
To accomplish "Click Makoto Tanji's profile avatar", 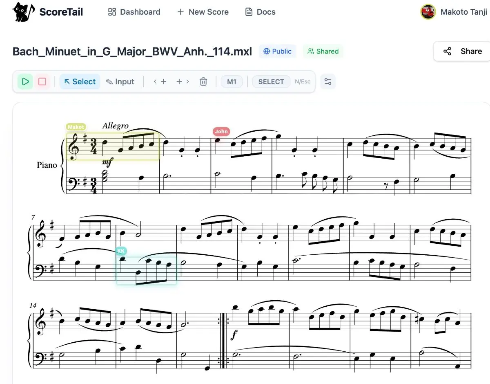I will tap(428, 12).
